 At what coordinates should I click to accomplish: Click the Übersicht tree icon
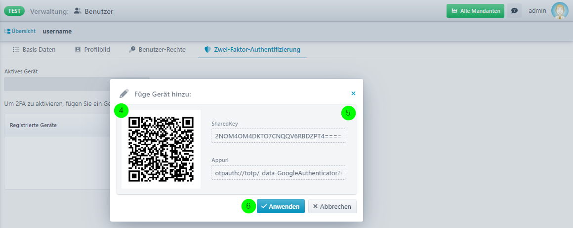click(x=7, y=32)
